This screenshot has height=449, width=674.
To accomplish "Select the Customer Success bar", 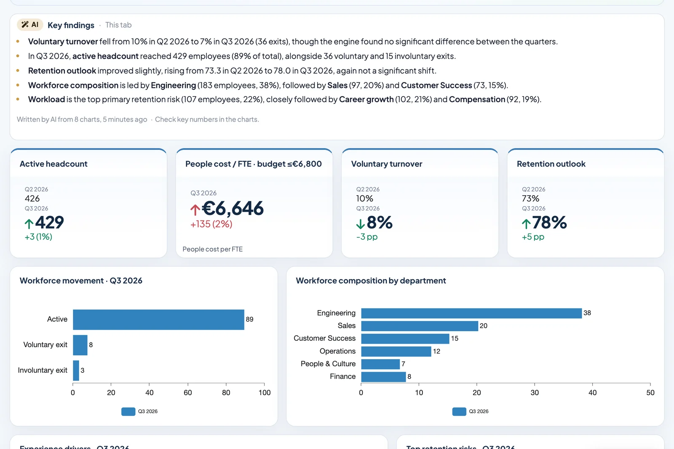I will (x=405, y=338).
